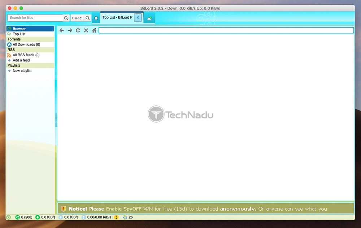Open the home tab icon

(96, 18)
